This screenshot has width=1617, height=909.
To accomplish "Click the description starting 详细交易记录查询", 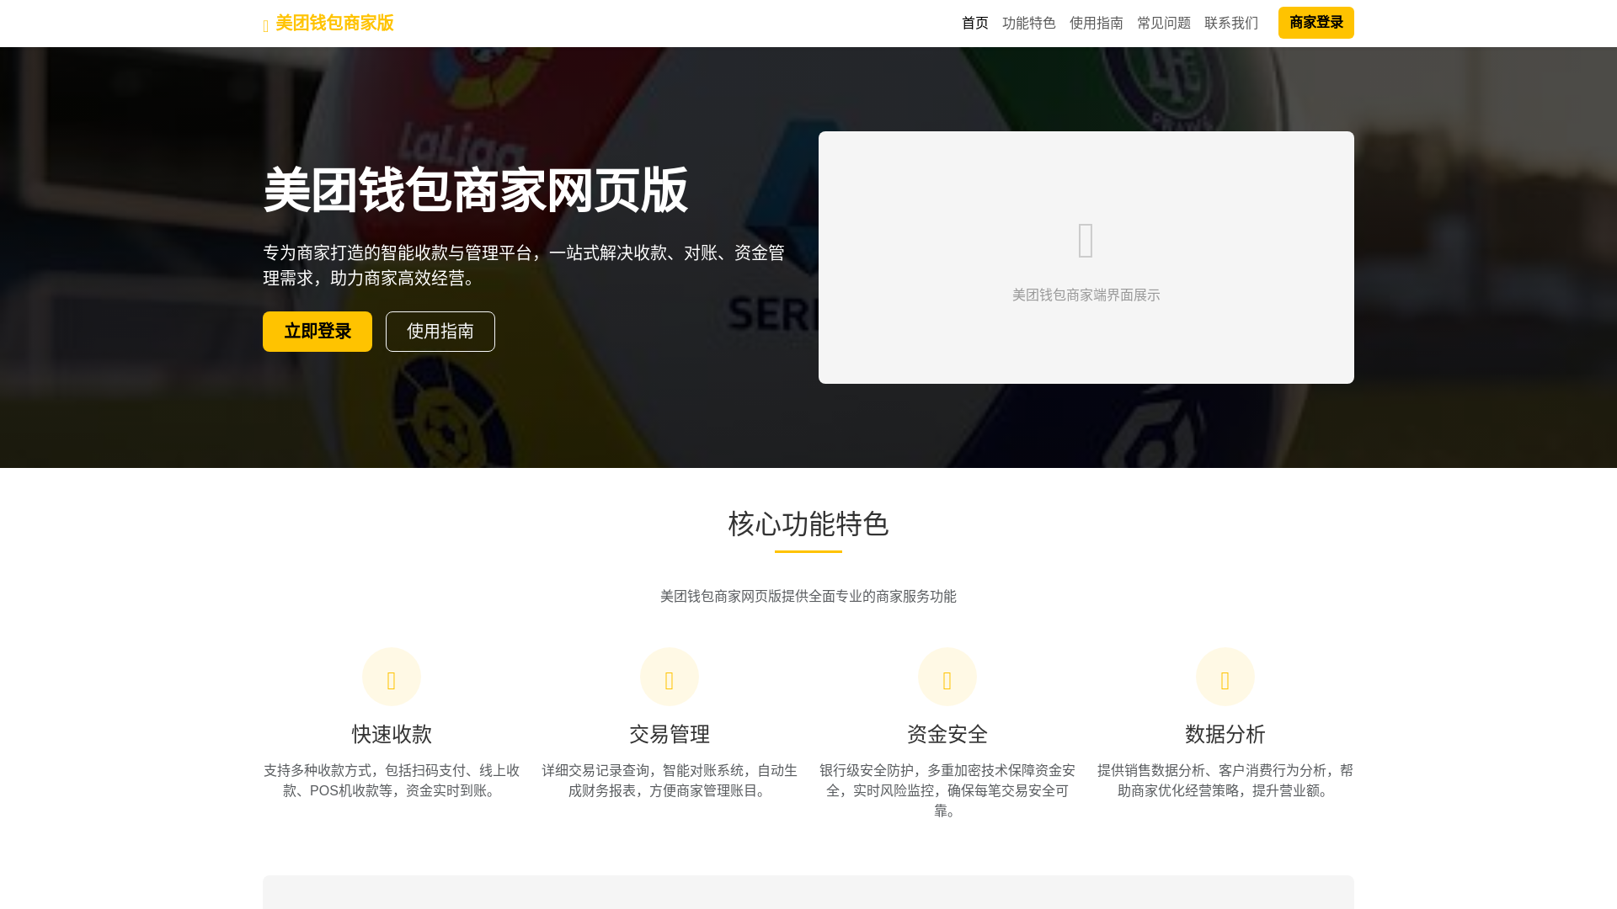I will coord(670,781).
